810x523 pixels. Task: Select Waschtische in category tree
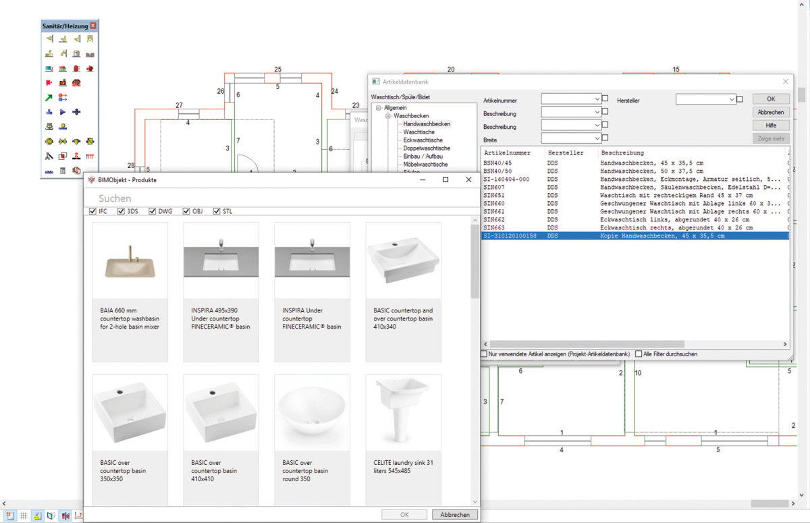418,132
